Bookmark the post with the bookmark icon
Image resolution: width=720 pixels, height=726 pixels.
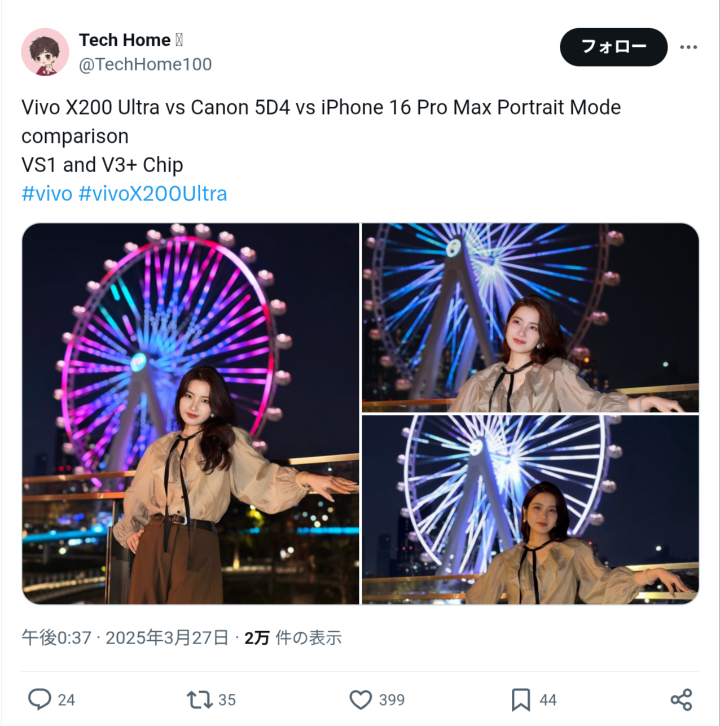tap(521, 700)
